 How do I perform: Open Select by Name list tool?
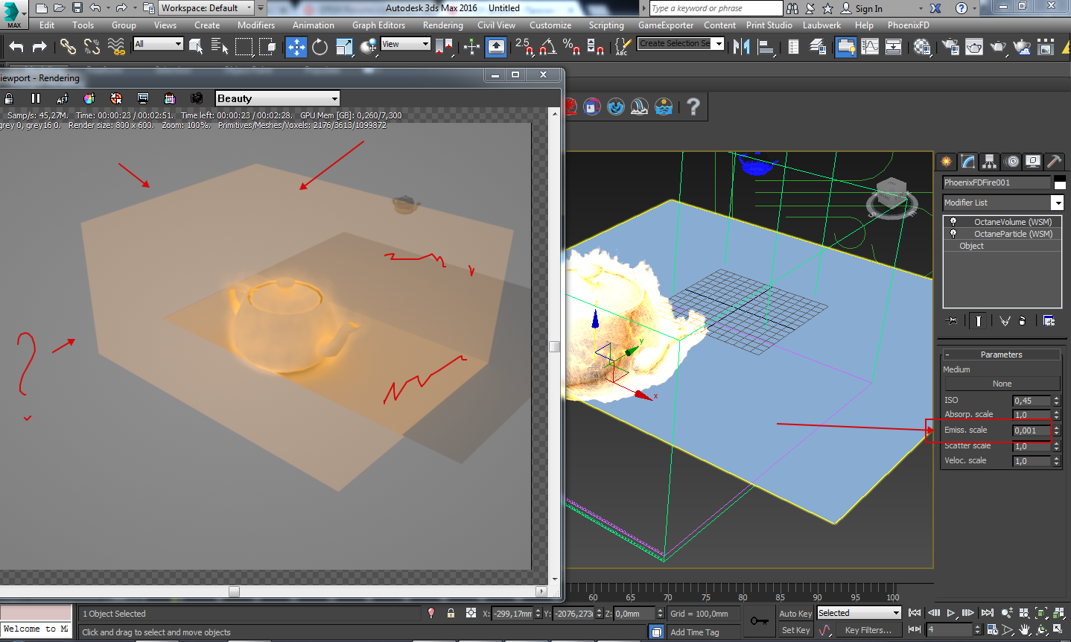(220, 47)
